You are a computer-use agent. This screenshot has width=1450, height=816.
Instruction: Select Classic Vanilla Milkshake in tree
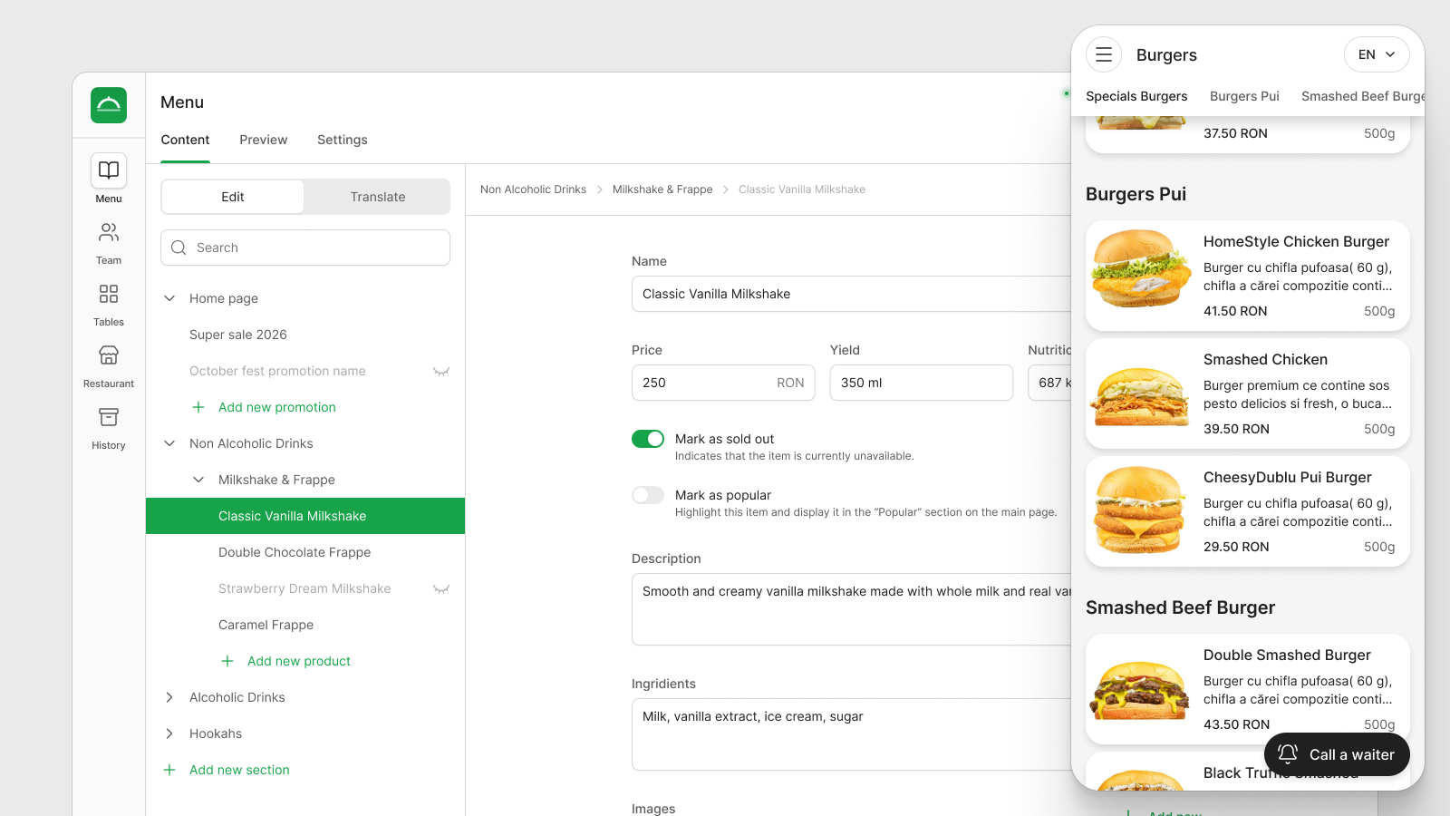305,516
